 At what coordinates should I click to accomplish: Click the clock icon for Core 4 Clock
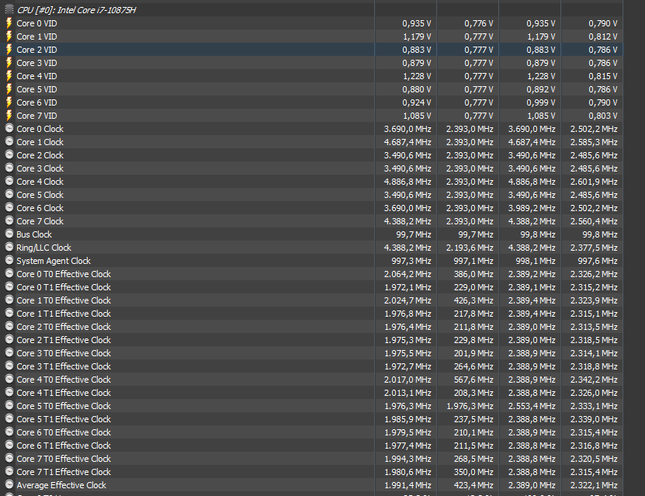point(9,181)
